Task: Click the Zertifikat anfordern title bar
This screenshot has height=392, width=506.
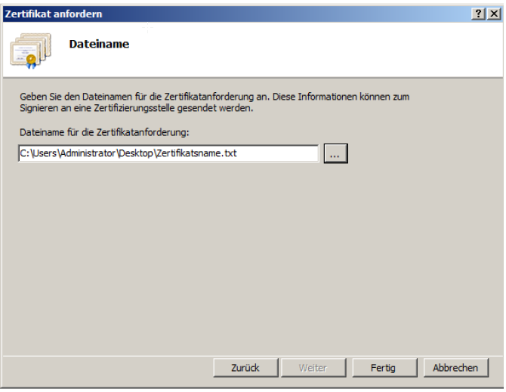Action: click(227, 14)
